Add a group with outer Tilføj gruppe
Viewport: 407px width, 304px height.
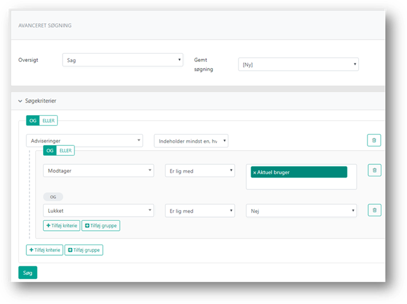coord(84,250)
